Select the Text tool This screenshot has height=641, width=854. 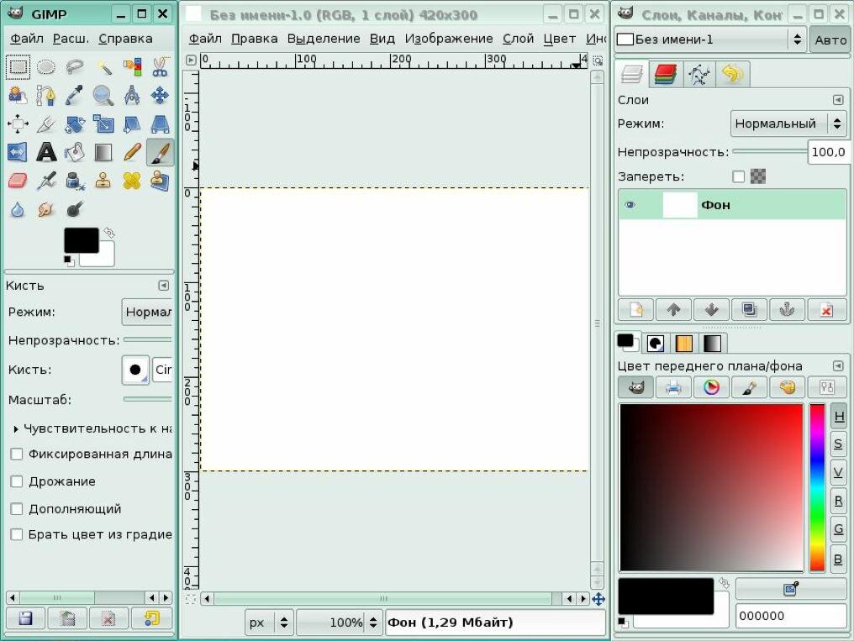click(46, 152)
